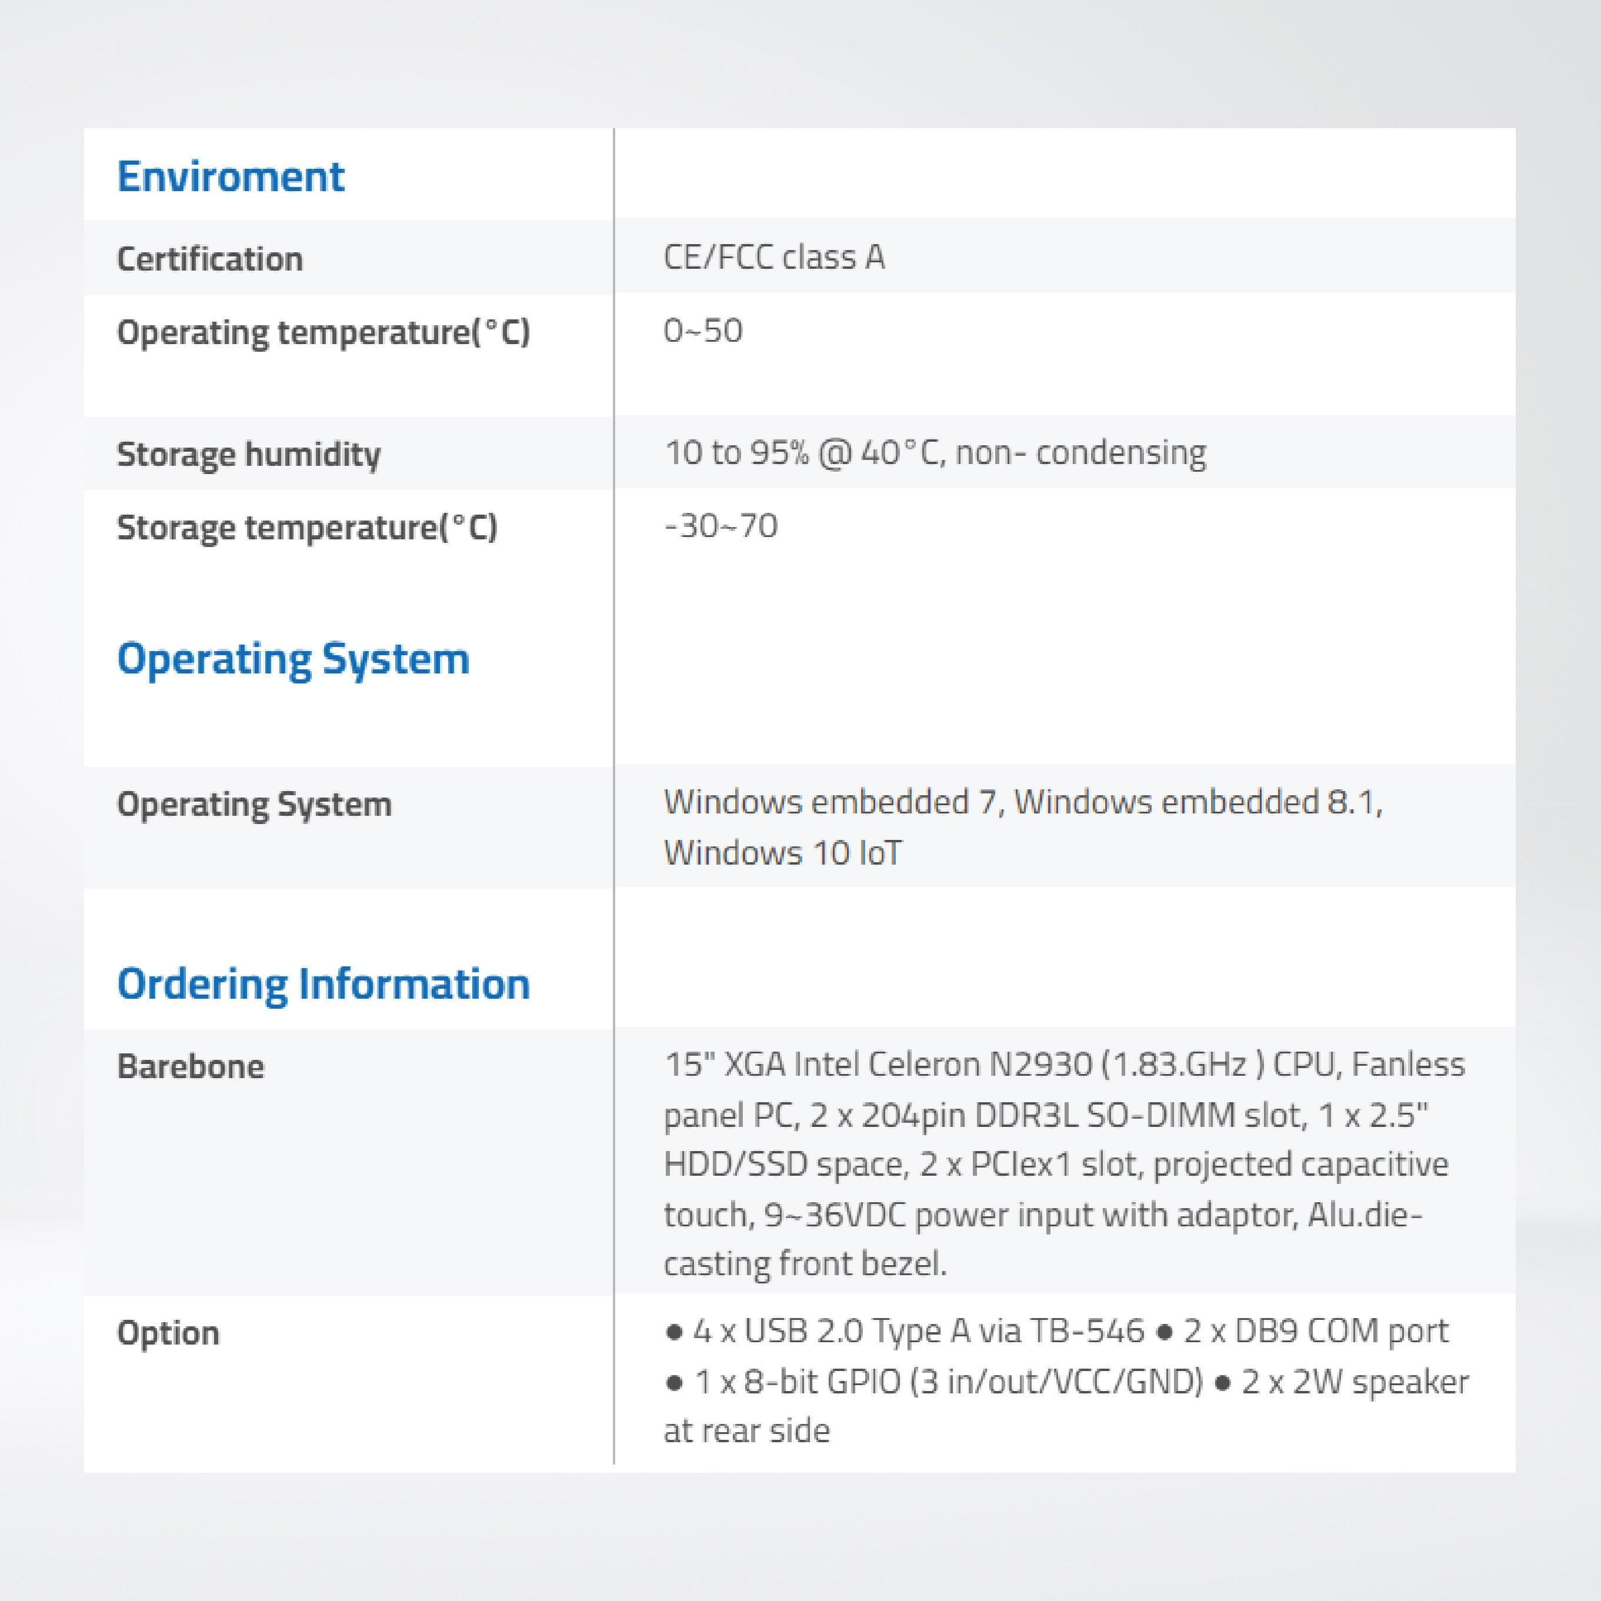Select the CE/FCC class A value

(774, 257)
